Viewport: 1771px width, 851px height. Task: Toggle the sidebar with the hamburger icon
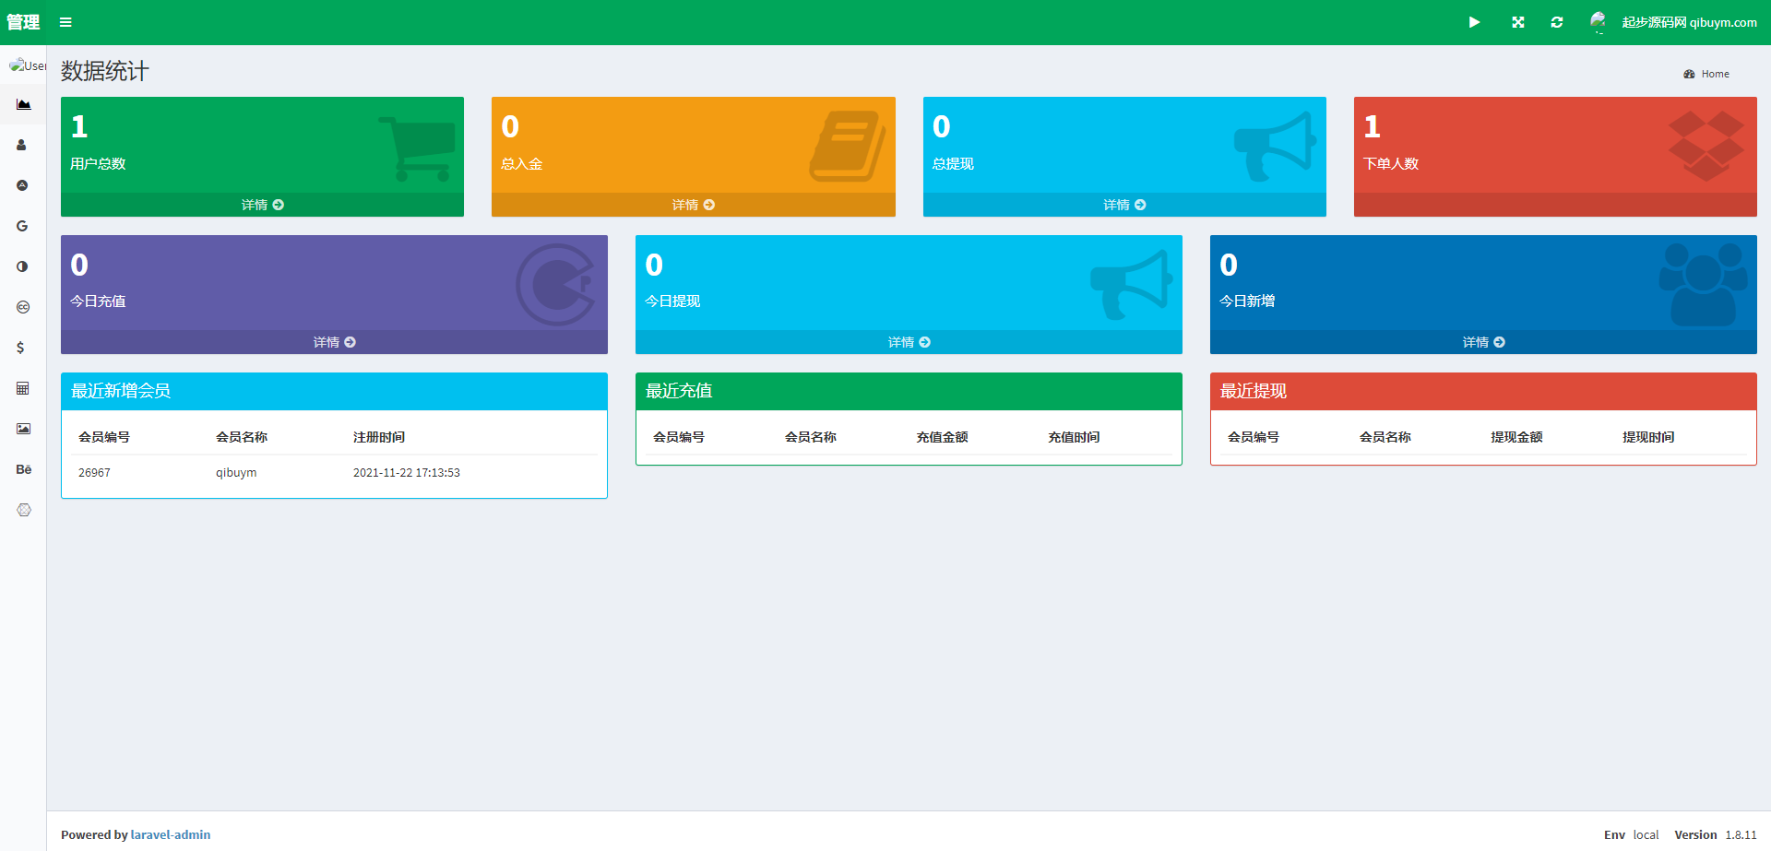pyautogui.click(x=65, y=22)
